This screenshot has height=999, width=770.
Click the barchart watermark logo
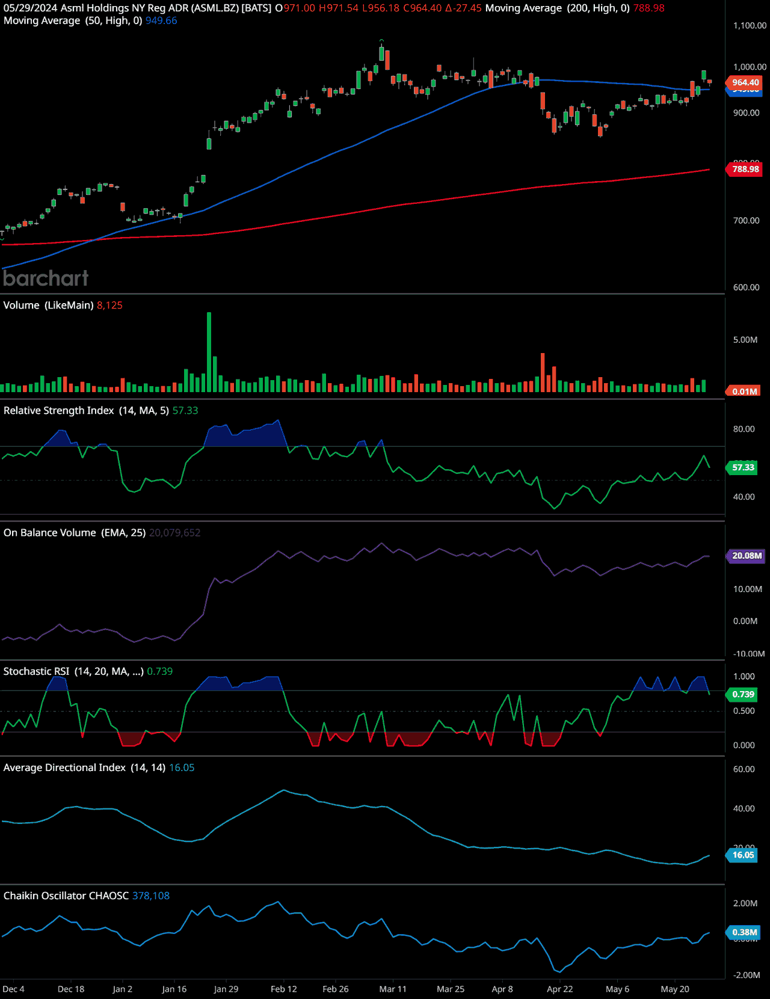pos(46,278)
